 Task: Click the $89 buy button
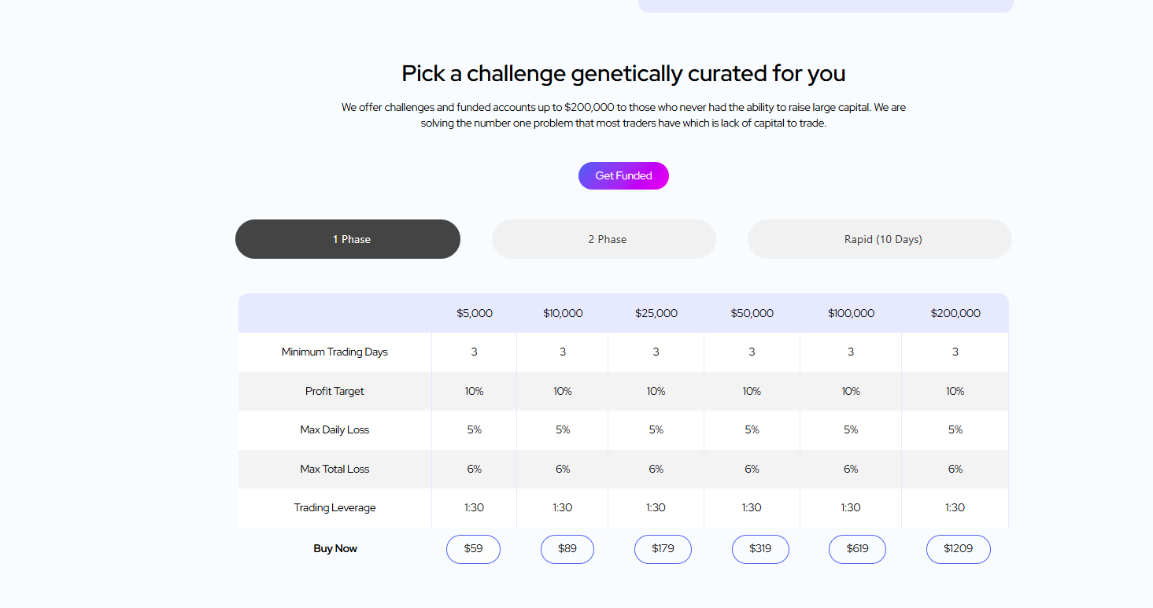point(567,549)
